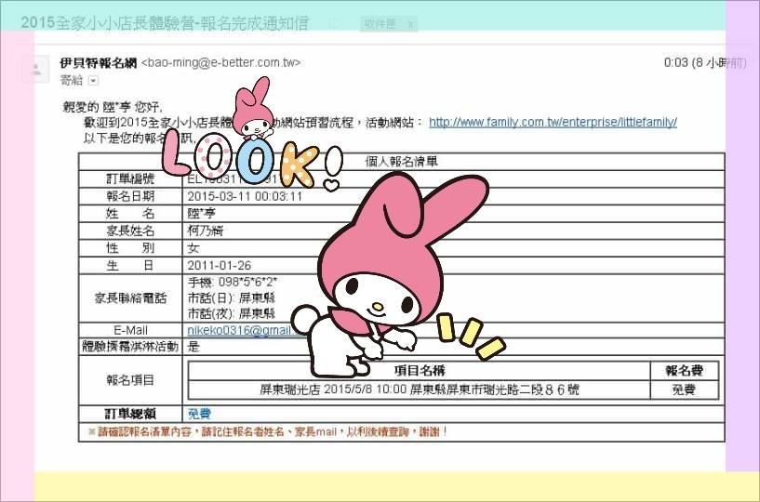The image size is (760, 502).
Task: Select the parent name 柯乃綺
Action: (206, 231)
